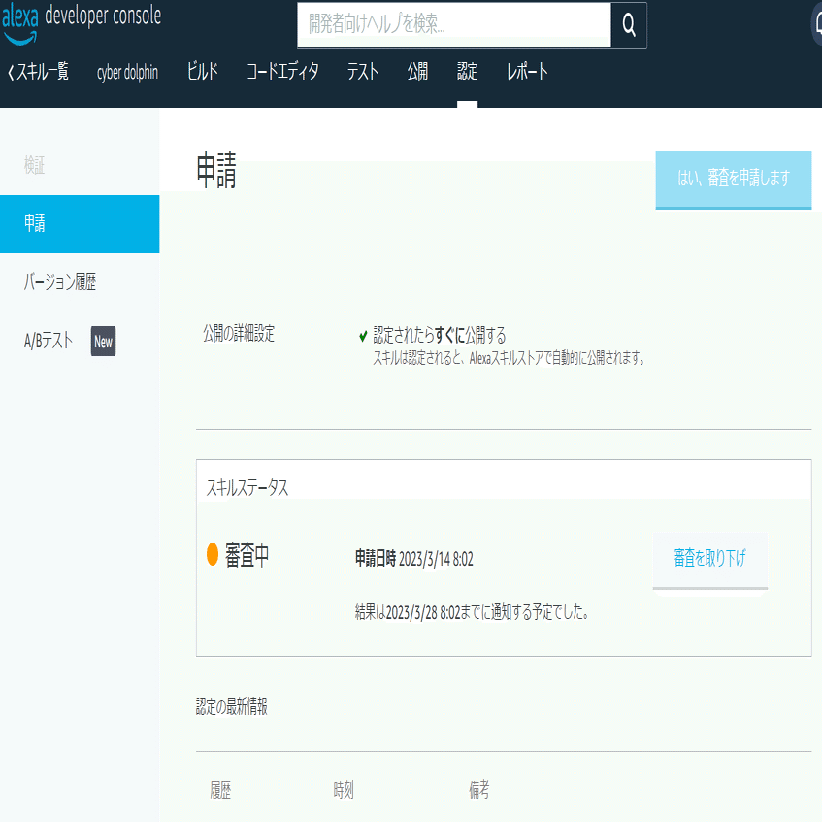
Task: Click the developer help search field
Action: click(456, 25)
